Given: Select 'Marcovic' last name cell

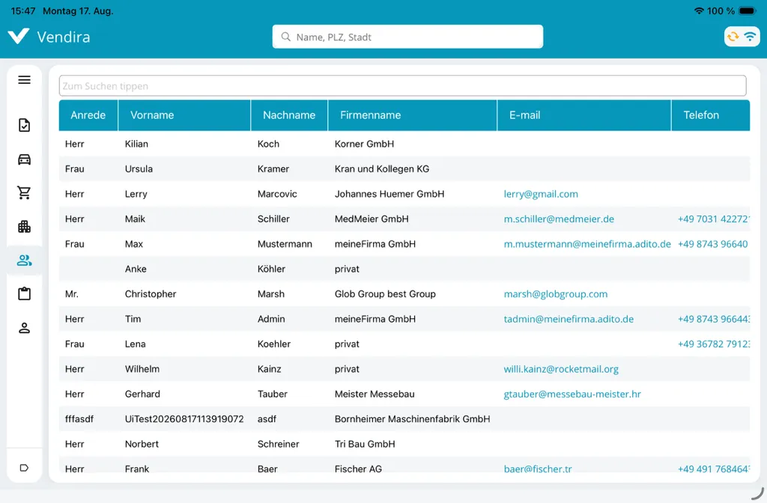Looking at the screenshot, I should coord(277,194).
